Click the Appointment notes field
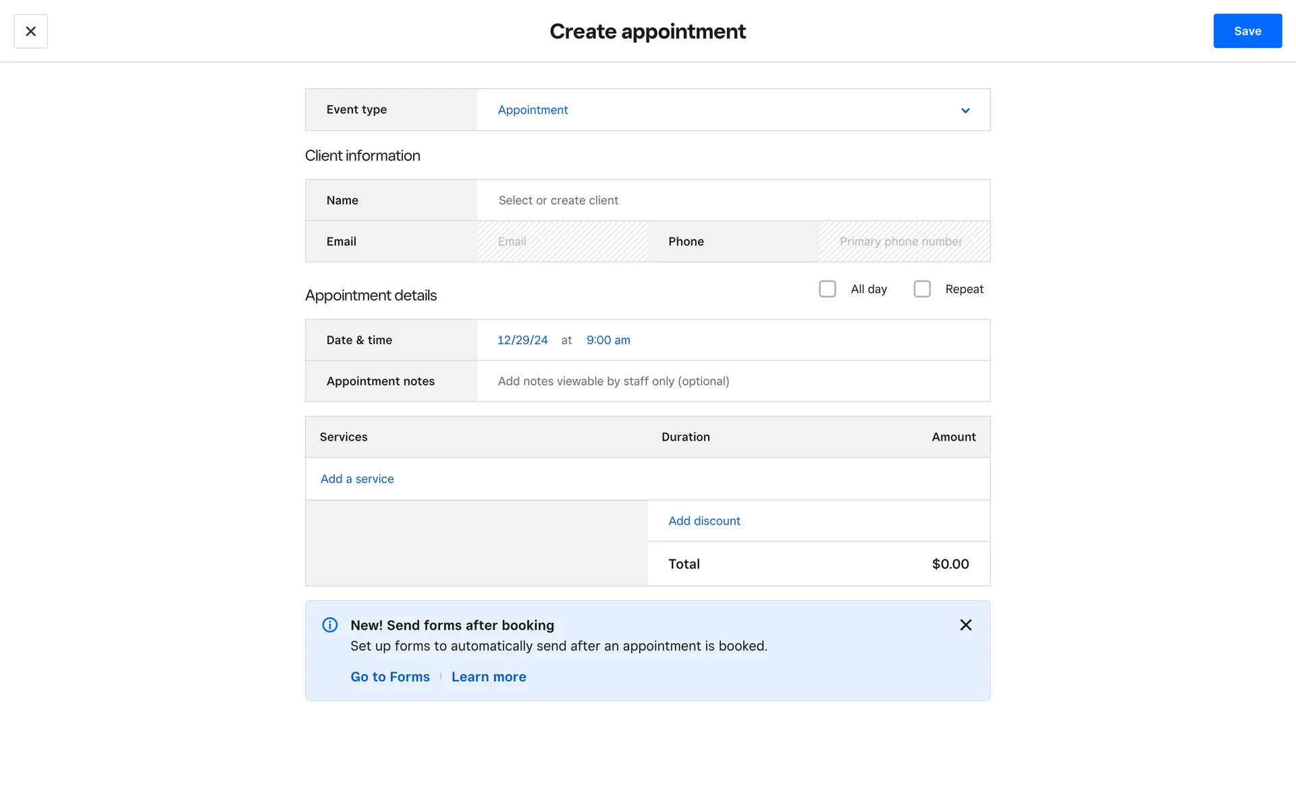The height and width of the screenshot is (810, 1296). click(x=732, y=381)
